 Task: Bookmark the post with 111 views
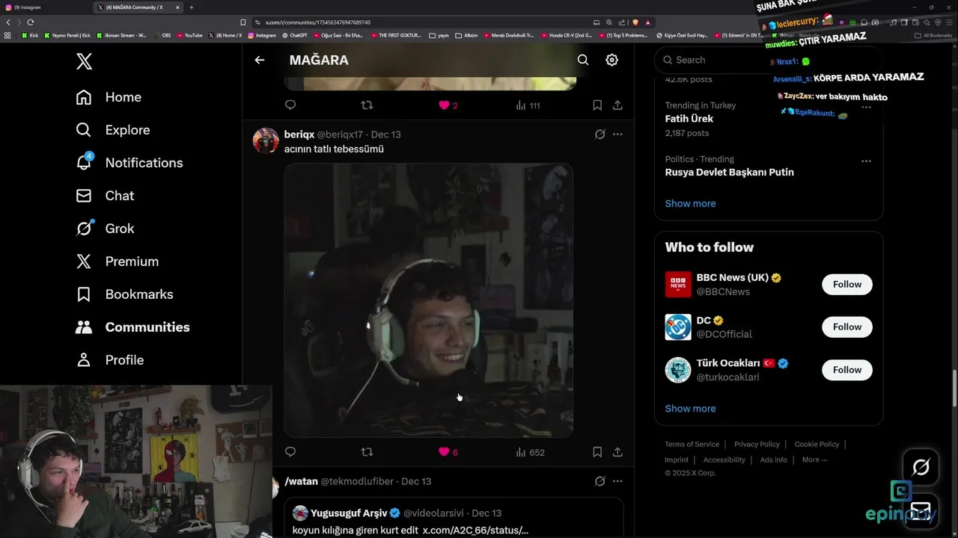coord(597,105)
